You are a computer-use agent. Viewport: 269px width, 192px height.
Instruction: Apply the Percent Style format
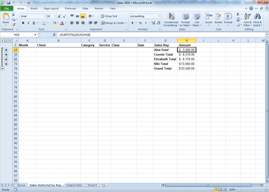(140, 23)
